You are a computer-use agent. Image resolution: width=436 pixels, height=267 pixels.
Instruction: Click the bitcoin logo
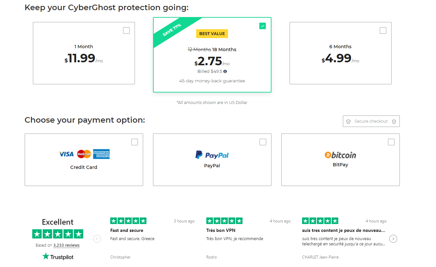tap(340, 155)
